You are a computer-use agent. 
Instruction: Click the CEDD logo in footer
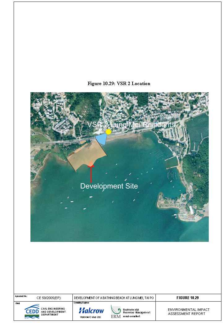click(32, 312)
